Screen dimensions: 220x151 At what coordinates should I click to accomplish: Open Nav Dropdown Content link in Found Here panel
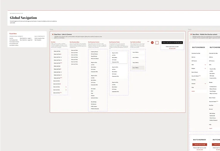[x=14, y=42]
